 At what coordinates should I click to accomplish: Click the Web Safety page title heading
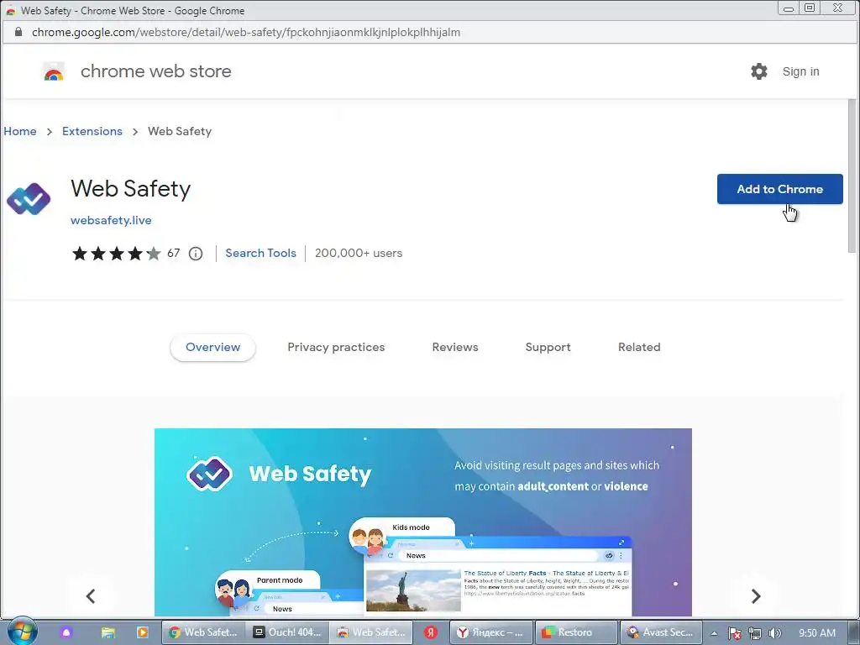[130, 189]
